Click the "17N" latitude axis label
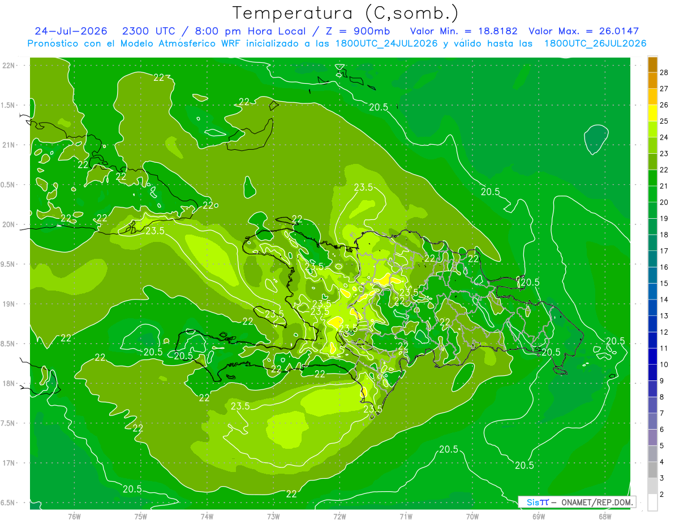This screenshot has height=524, width=679. [x=9, y=463]
